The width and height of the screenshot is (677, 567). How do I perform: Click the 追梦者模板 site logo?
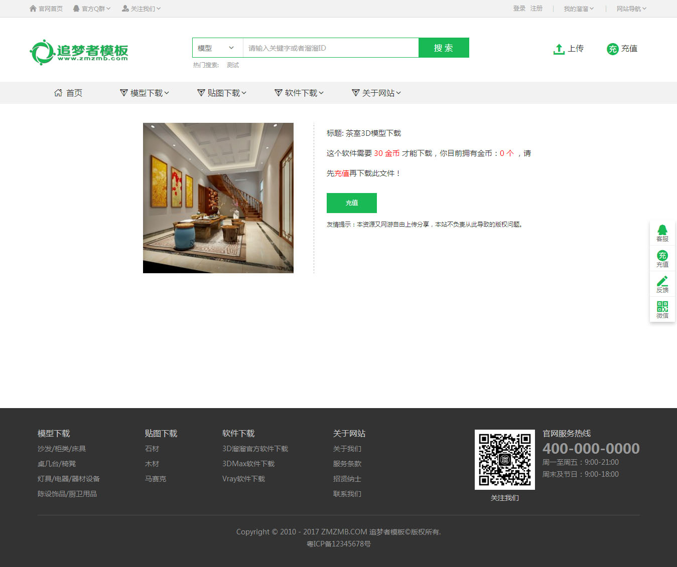tap(79, 52)
